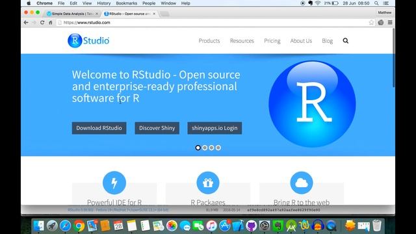The image size is (416, 234).
Task: Open App Store icon in the dock
Action: (x=225, y=226)
